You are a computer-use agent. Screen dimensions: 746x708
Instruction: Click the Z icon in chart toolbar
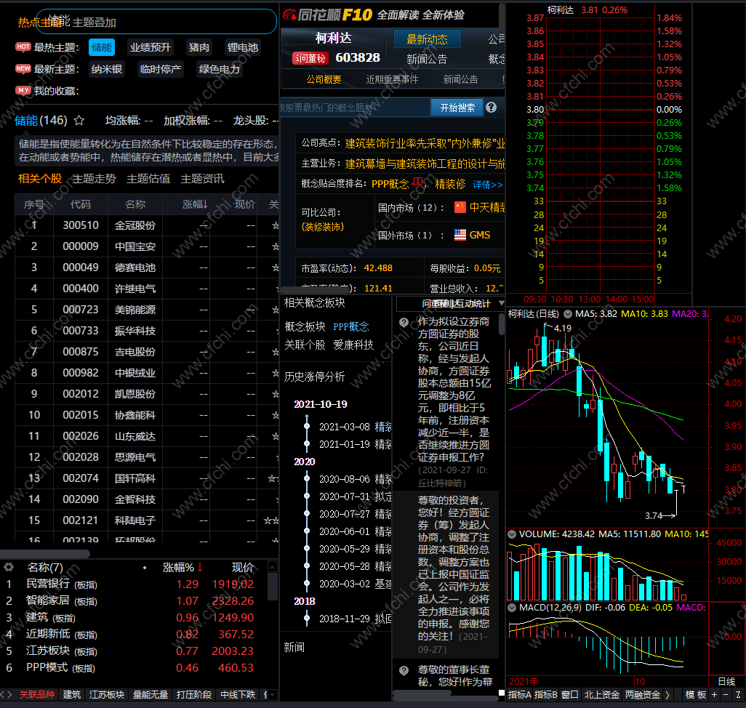coord(738,695)
